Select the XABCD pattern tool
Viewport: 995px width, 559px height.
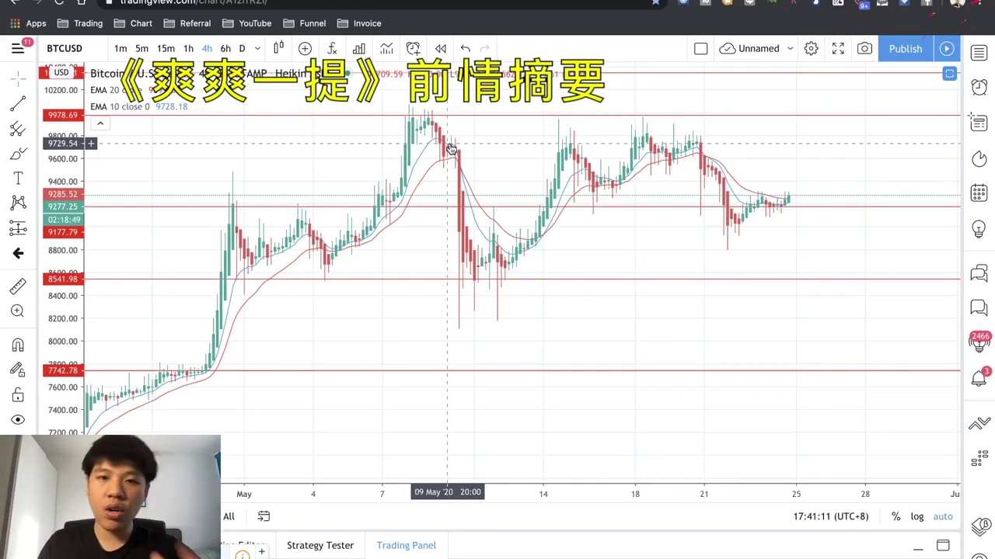(18, 203)
